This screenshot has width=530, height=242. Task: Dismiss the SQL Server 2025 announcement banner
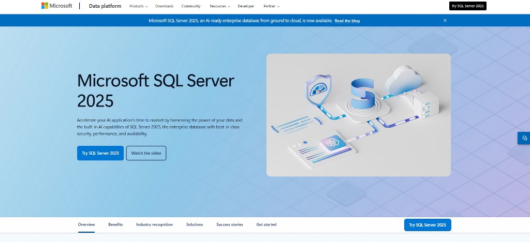(x=445, y=21)
